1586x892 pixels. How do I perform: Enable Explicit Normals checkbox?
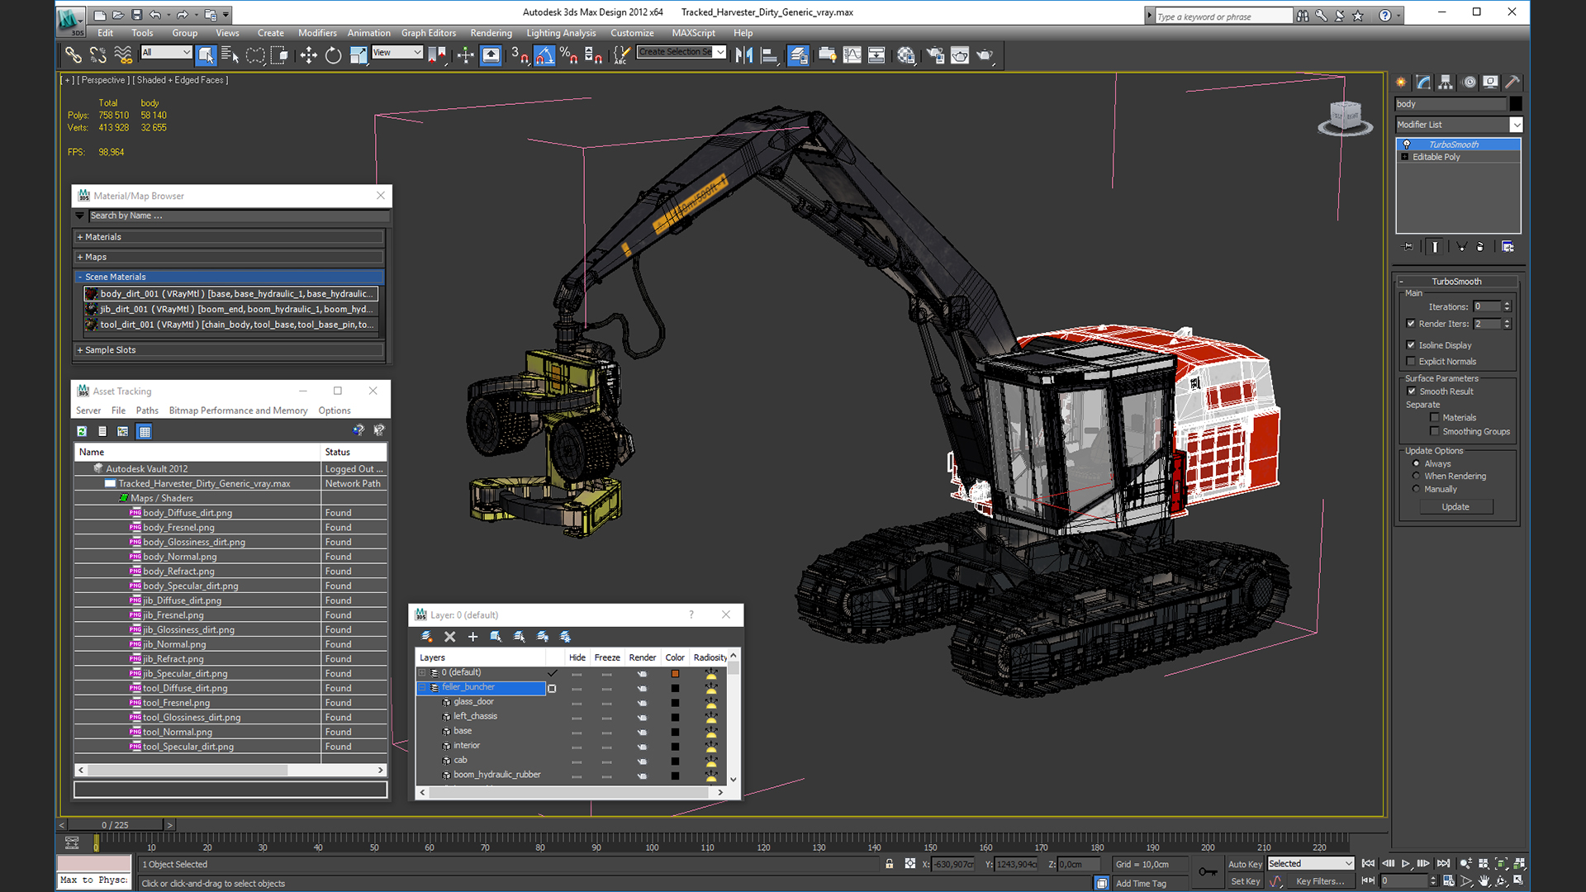(1411, 361)
